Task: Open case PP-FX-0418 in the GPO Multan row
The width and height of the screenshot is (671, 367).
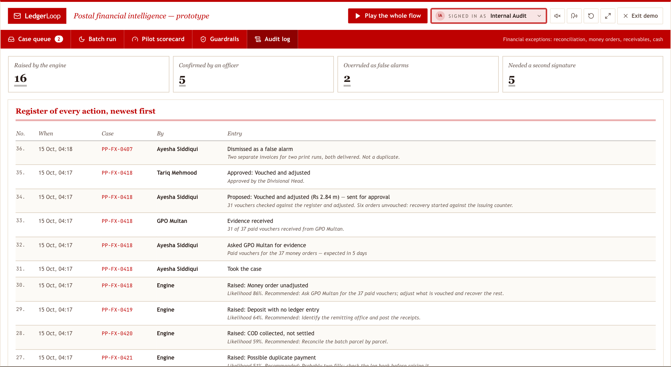Action: tap(117, 221)
